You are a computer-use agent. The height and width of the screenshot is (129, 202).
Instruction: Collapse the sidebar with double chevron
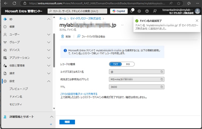click(51, 124)
